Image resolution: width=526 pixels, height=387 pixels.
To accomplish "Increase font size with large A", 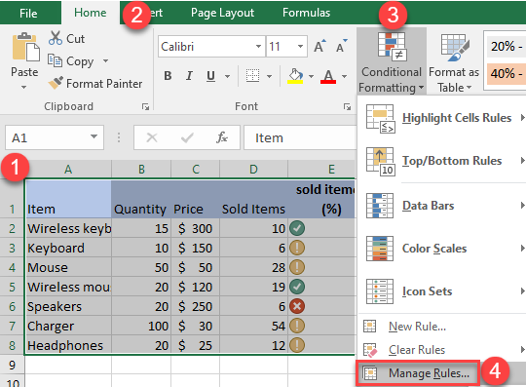I will [x=319, y=46].
